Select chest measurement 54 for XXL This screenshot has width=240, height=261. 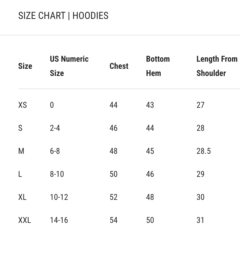tap(113, 220)
